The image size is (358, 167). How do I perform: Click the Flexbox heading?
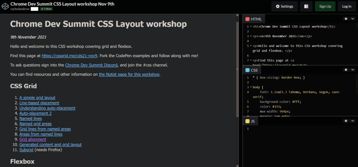coord(22,162)
